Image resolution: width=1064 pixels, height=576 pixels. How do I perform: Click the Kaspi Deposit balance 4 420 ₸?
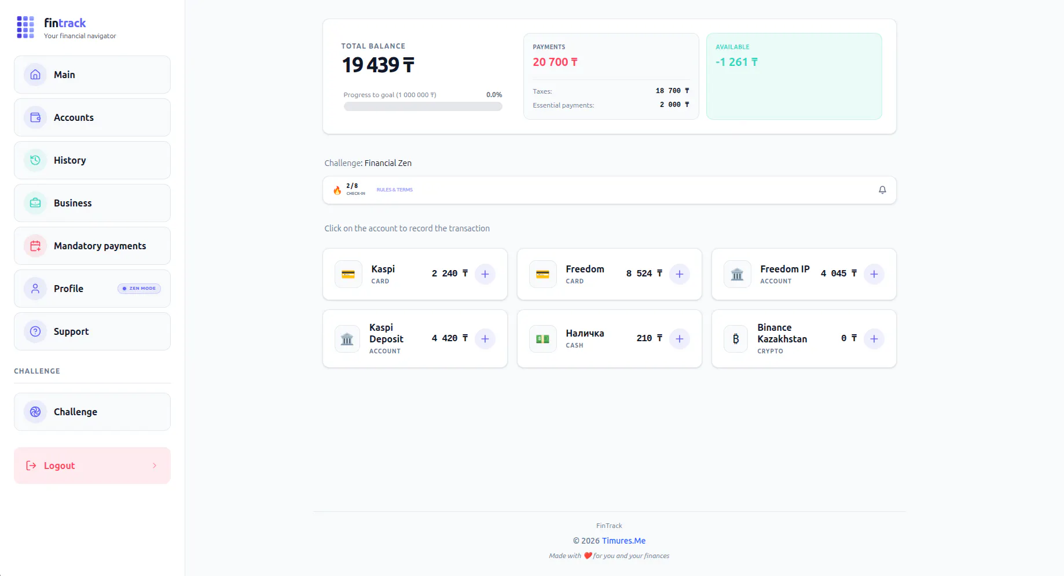click(x=450, y=338)
